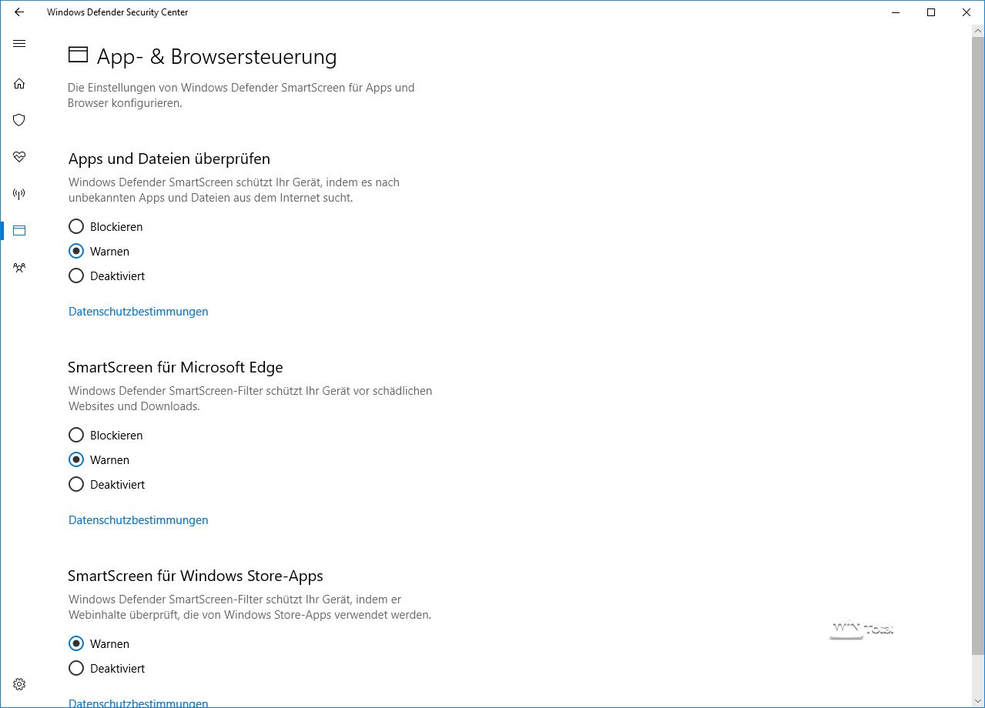Screen dimensions: 985x708
Task: Open Device health heart icon
Action: click(19, 157)
